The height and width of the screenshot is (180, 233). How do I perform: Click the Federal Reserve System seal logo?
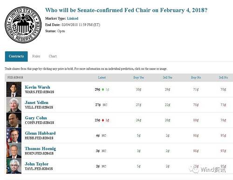pos(23,25)
